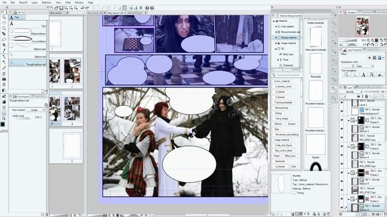This screenshot has width=387, height=217.
Task: Toggle visibility of the Balloon 3 layer
Action: 342,129
